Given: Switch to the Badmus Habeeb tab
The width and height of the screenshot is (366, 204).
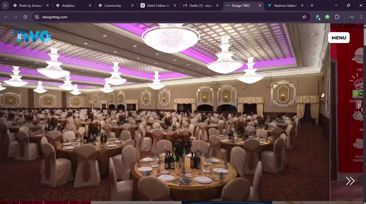Looking at the screenshot, I should click(x=286, y=6).
